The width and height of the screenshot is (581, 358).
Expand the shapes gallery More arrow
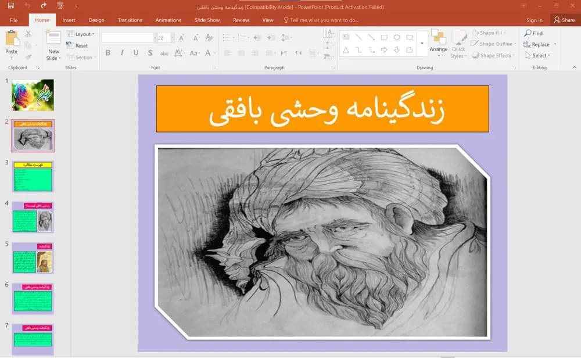[422, 44]
